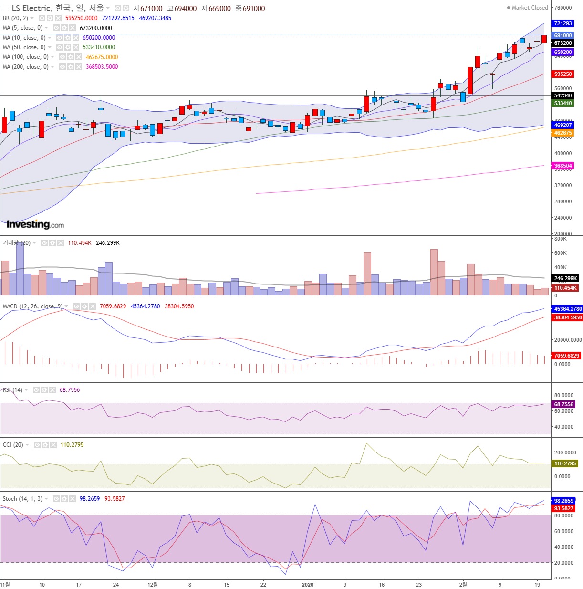Click the Stoch (14, 1, 3) label

tap(22, 499)
